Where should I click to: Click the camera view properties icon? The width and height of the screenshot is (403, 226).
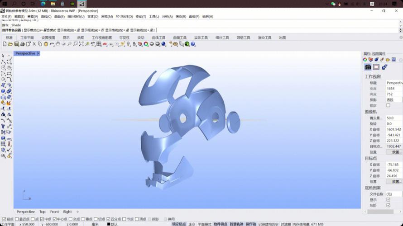(x=368, y=67)
